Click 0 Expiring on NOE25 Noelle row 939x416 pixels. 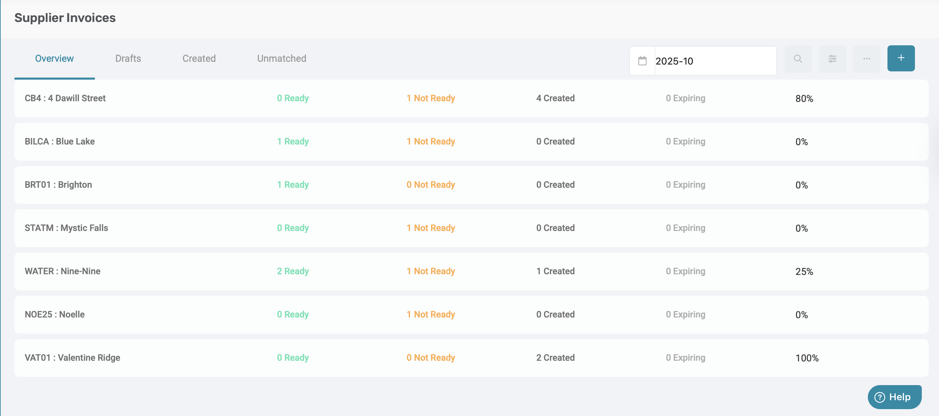pos(685,314)
